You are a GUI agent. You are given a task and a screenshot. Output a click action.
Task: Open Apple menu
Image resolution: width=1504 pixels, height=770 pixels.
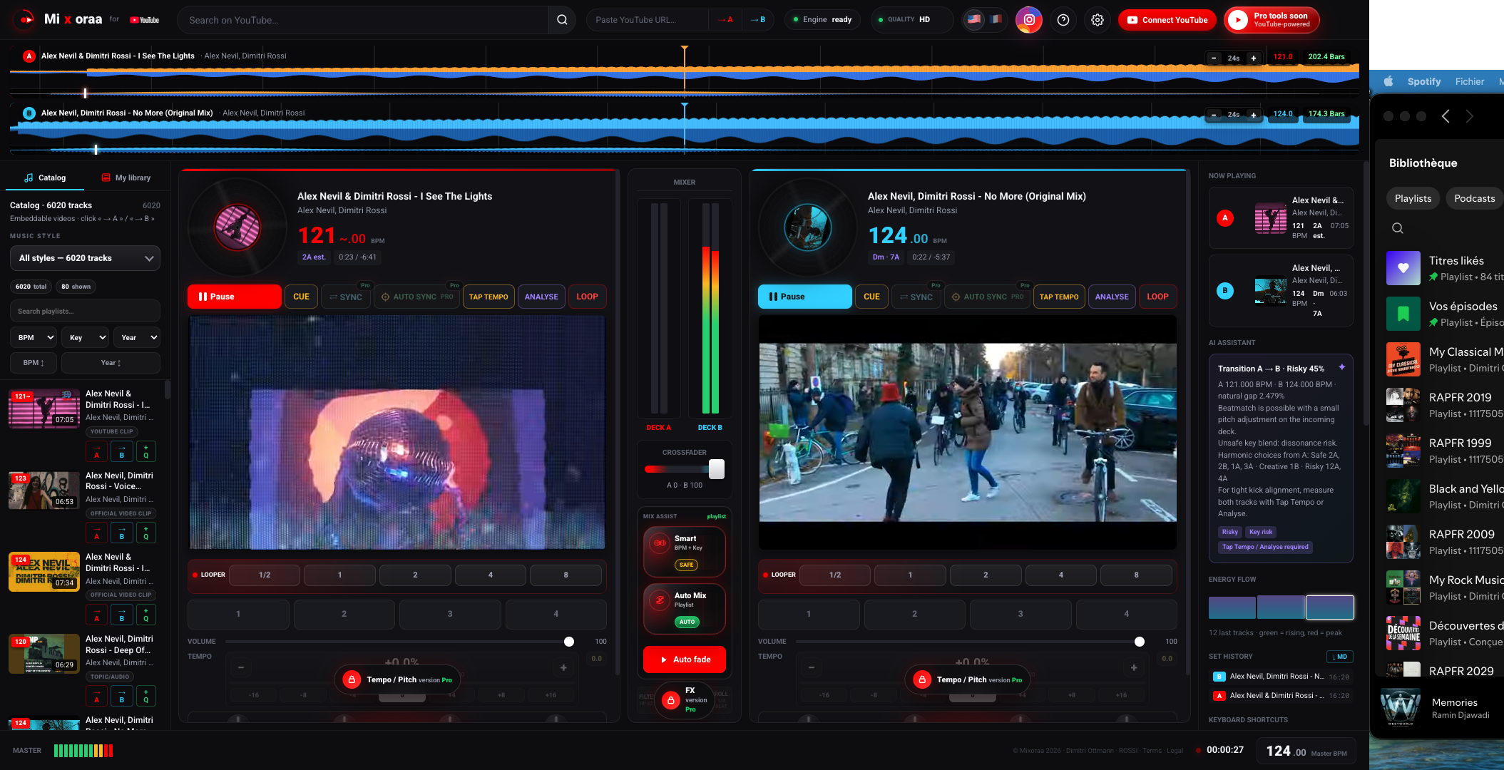click(1388, 81)
